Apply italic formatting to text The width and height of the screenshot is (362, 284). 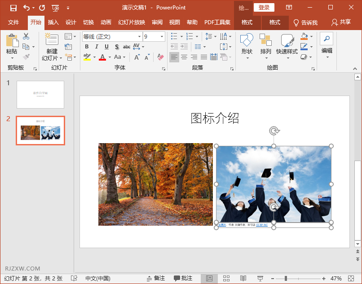click(x=97, y=46)
